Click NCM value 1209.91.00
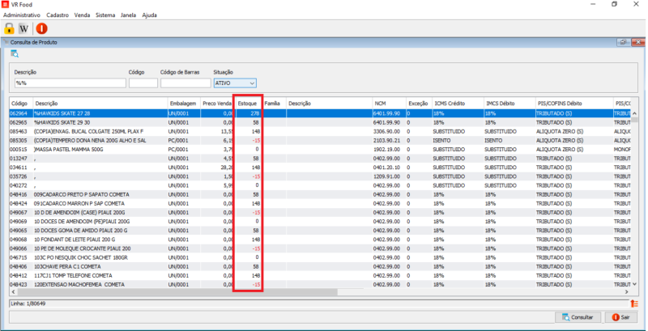Viewport: 648px width, 331px height. tap(387, 176)
